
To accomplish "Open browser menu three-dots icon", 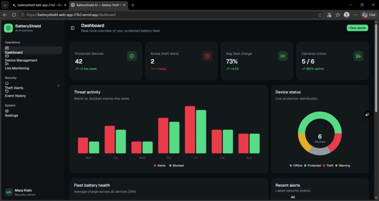I will [x=355, y=15].
